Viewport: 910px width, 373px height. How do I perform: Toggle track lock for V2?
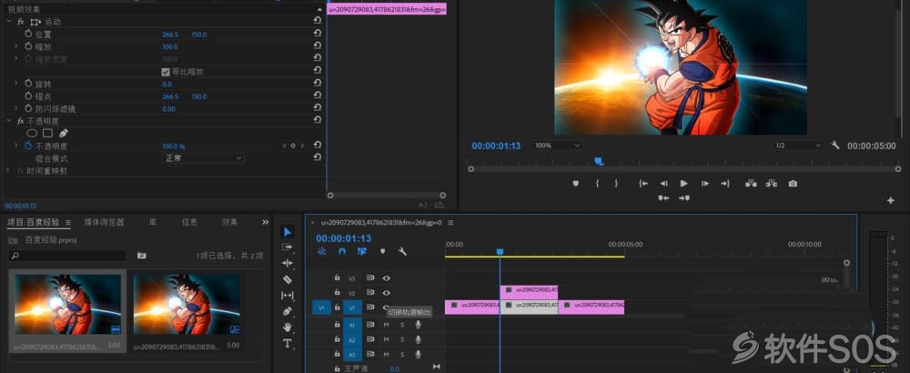click(x=337, y=293)
